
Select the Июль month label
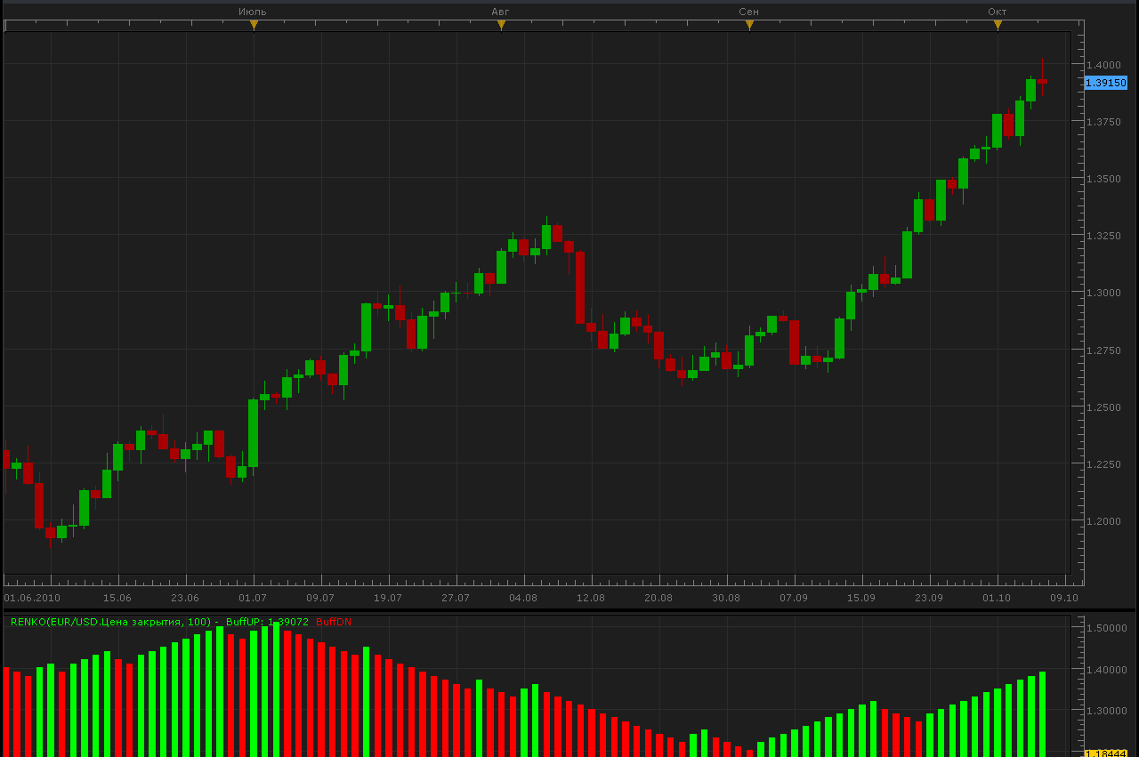pos(253,12)
